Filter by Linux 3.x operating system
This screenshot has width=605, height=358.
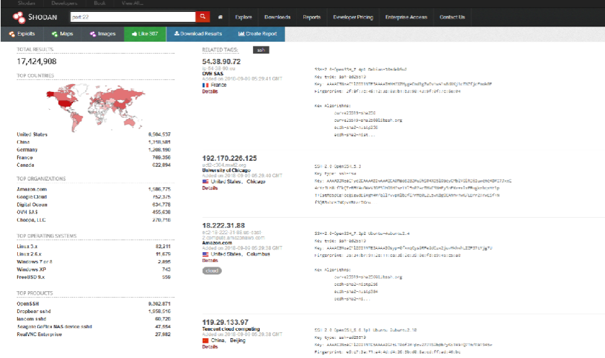coord(27,247)
